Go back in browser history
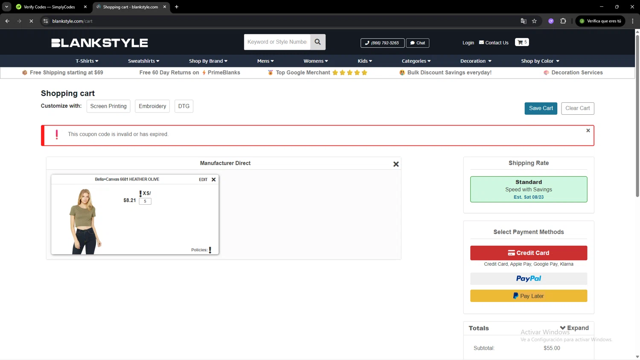The width and height of the screenshot is (640, 360). point(7,21)
